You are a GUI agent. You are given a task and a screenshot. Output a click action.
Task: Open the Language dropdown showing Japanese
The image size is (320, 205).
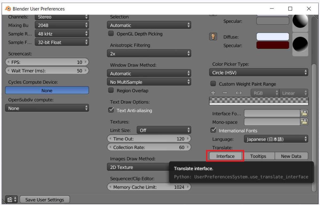coord(276,139)
